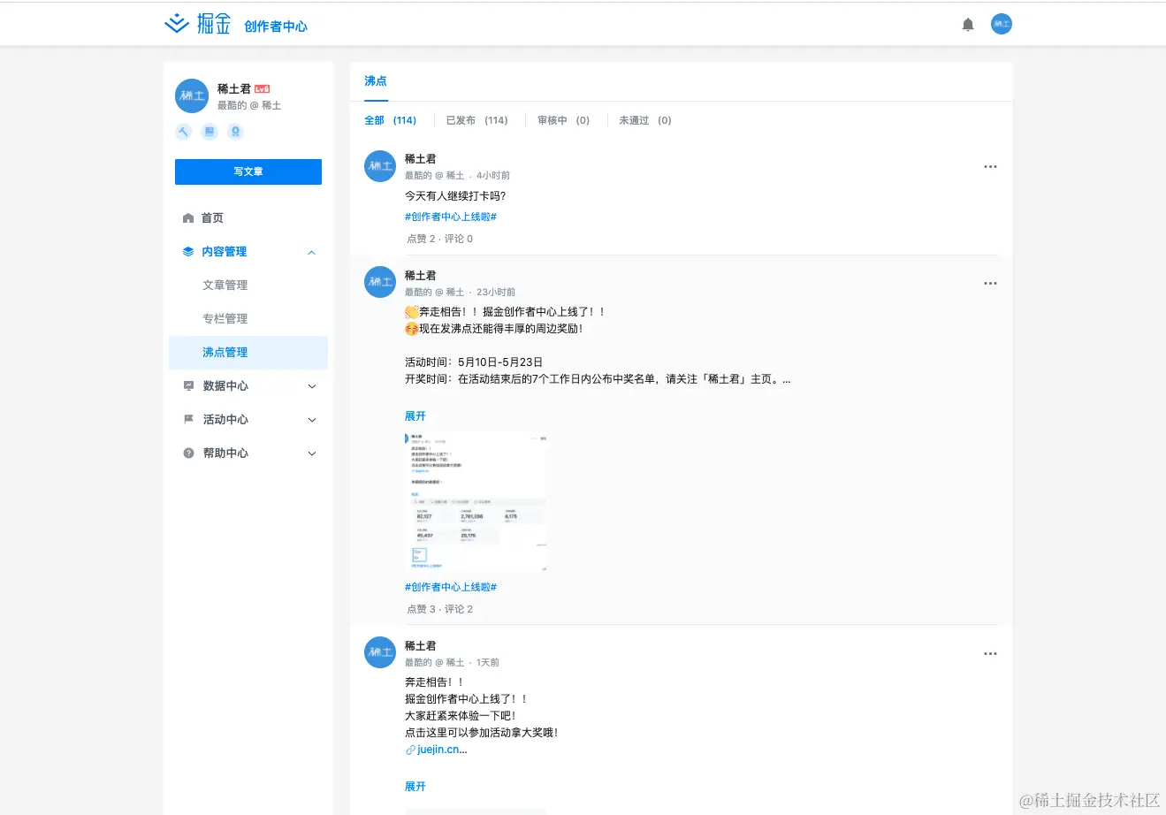The width and height of the screenshot is (1166, 815).
Task: Click the sidebar username 稀土君
Action: 234,89
